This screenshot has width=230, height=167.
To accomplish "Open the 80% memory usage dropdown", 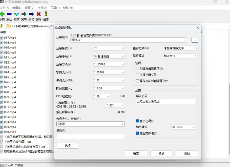I will [x=115, y=105].
